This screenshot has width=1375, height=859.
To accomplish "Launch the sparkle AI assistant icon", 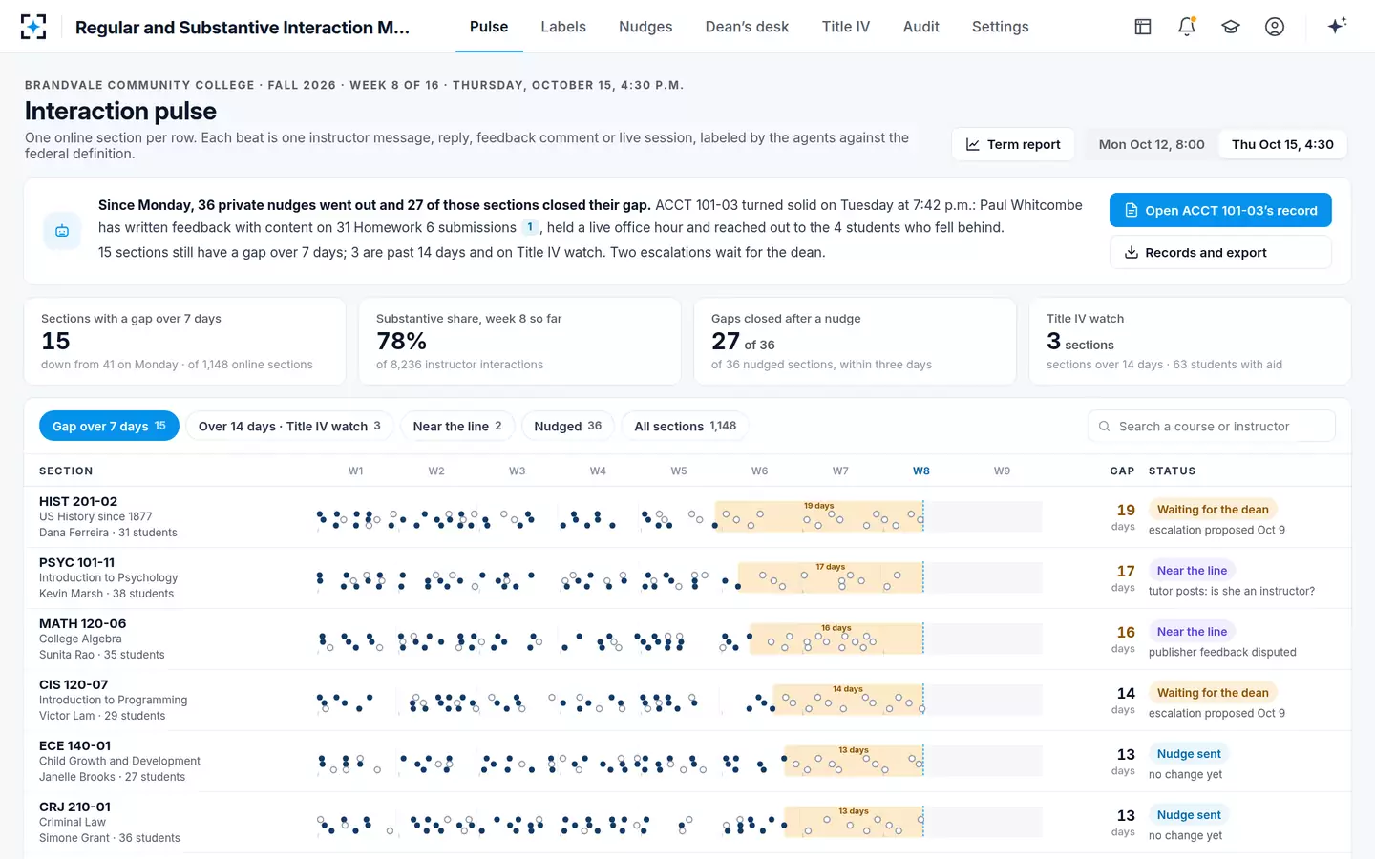I will (1337, 26).
